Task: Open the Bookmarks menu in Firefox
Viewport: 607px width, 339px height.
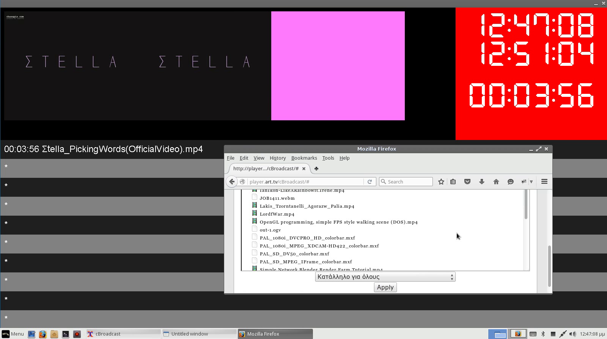Action: [x=304, y=158]
